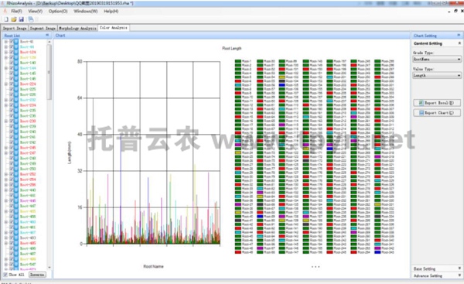Image resolution: width=464 pixels, height=284 pixels.
Task: Click the Save floppy disk icon
Action: [x=22, y=19]
